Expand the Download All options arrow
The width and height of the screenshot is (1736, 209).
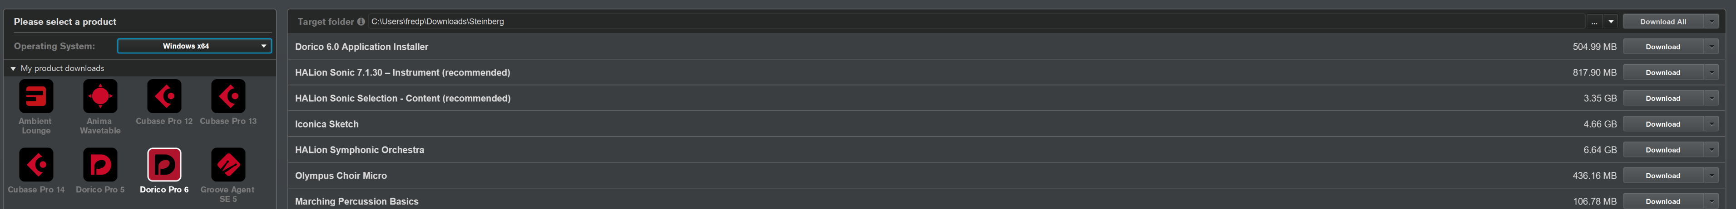[x=1711, y=22]
